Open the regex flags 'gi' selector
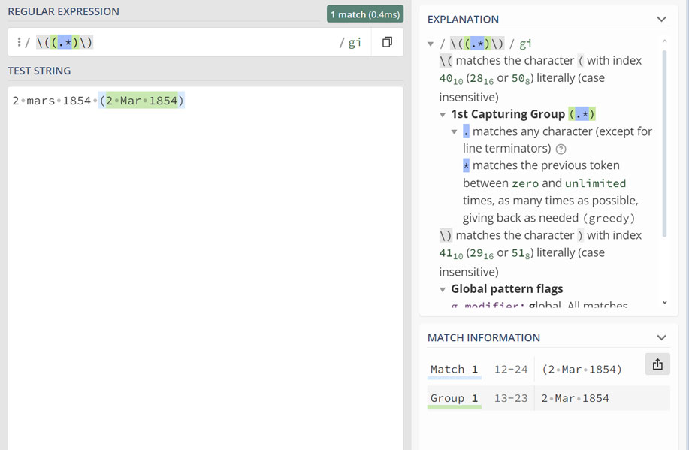The height and width of the screenshot is (450, 689). click(x=354, y=43)
